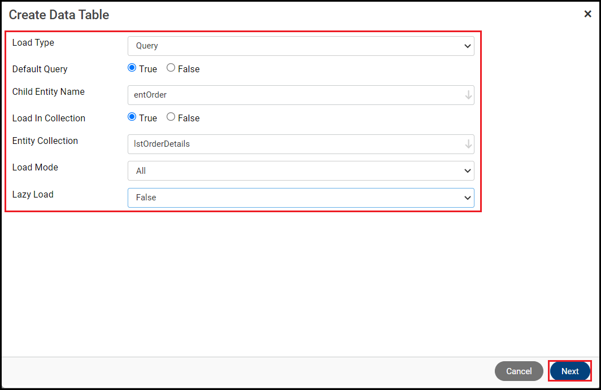Click the Entity Collection label
Image resolution: width=601 pixels, height=390 pixels.
(x=45, y=141)
